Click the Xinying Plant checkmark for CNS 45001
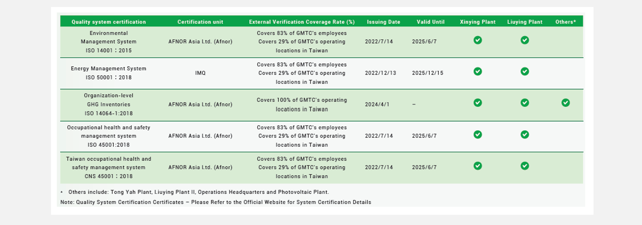 coord(478,166)
